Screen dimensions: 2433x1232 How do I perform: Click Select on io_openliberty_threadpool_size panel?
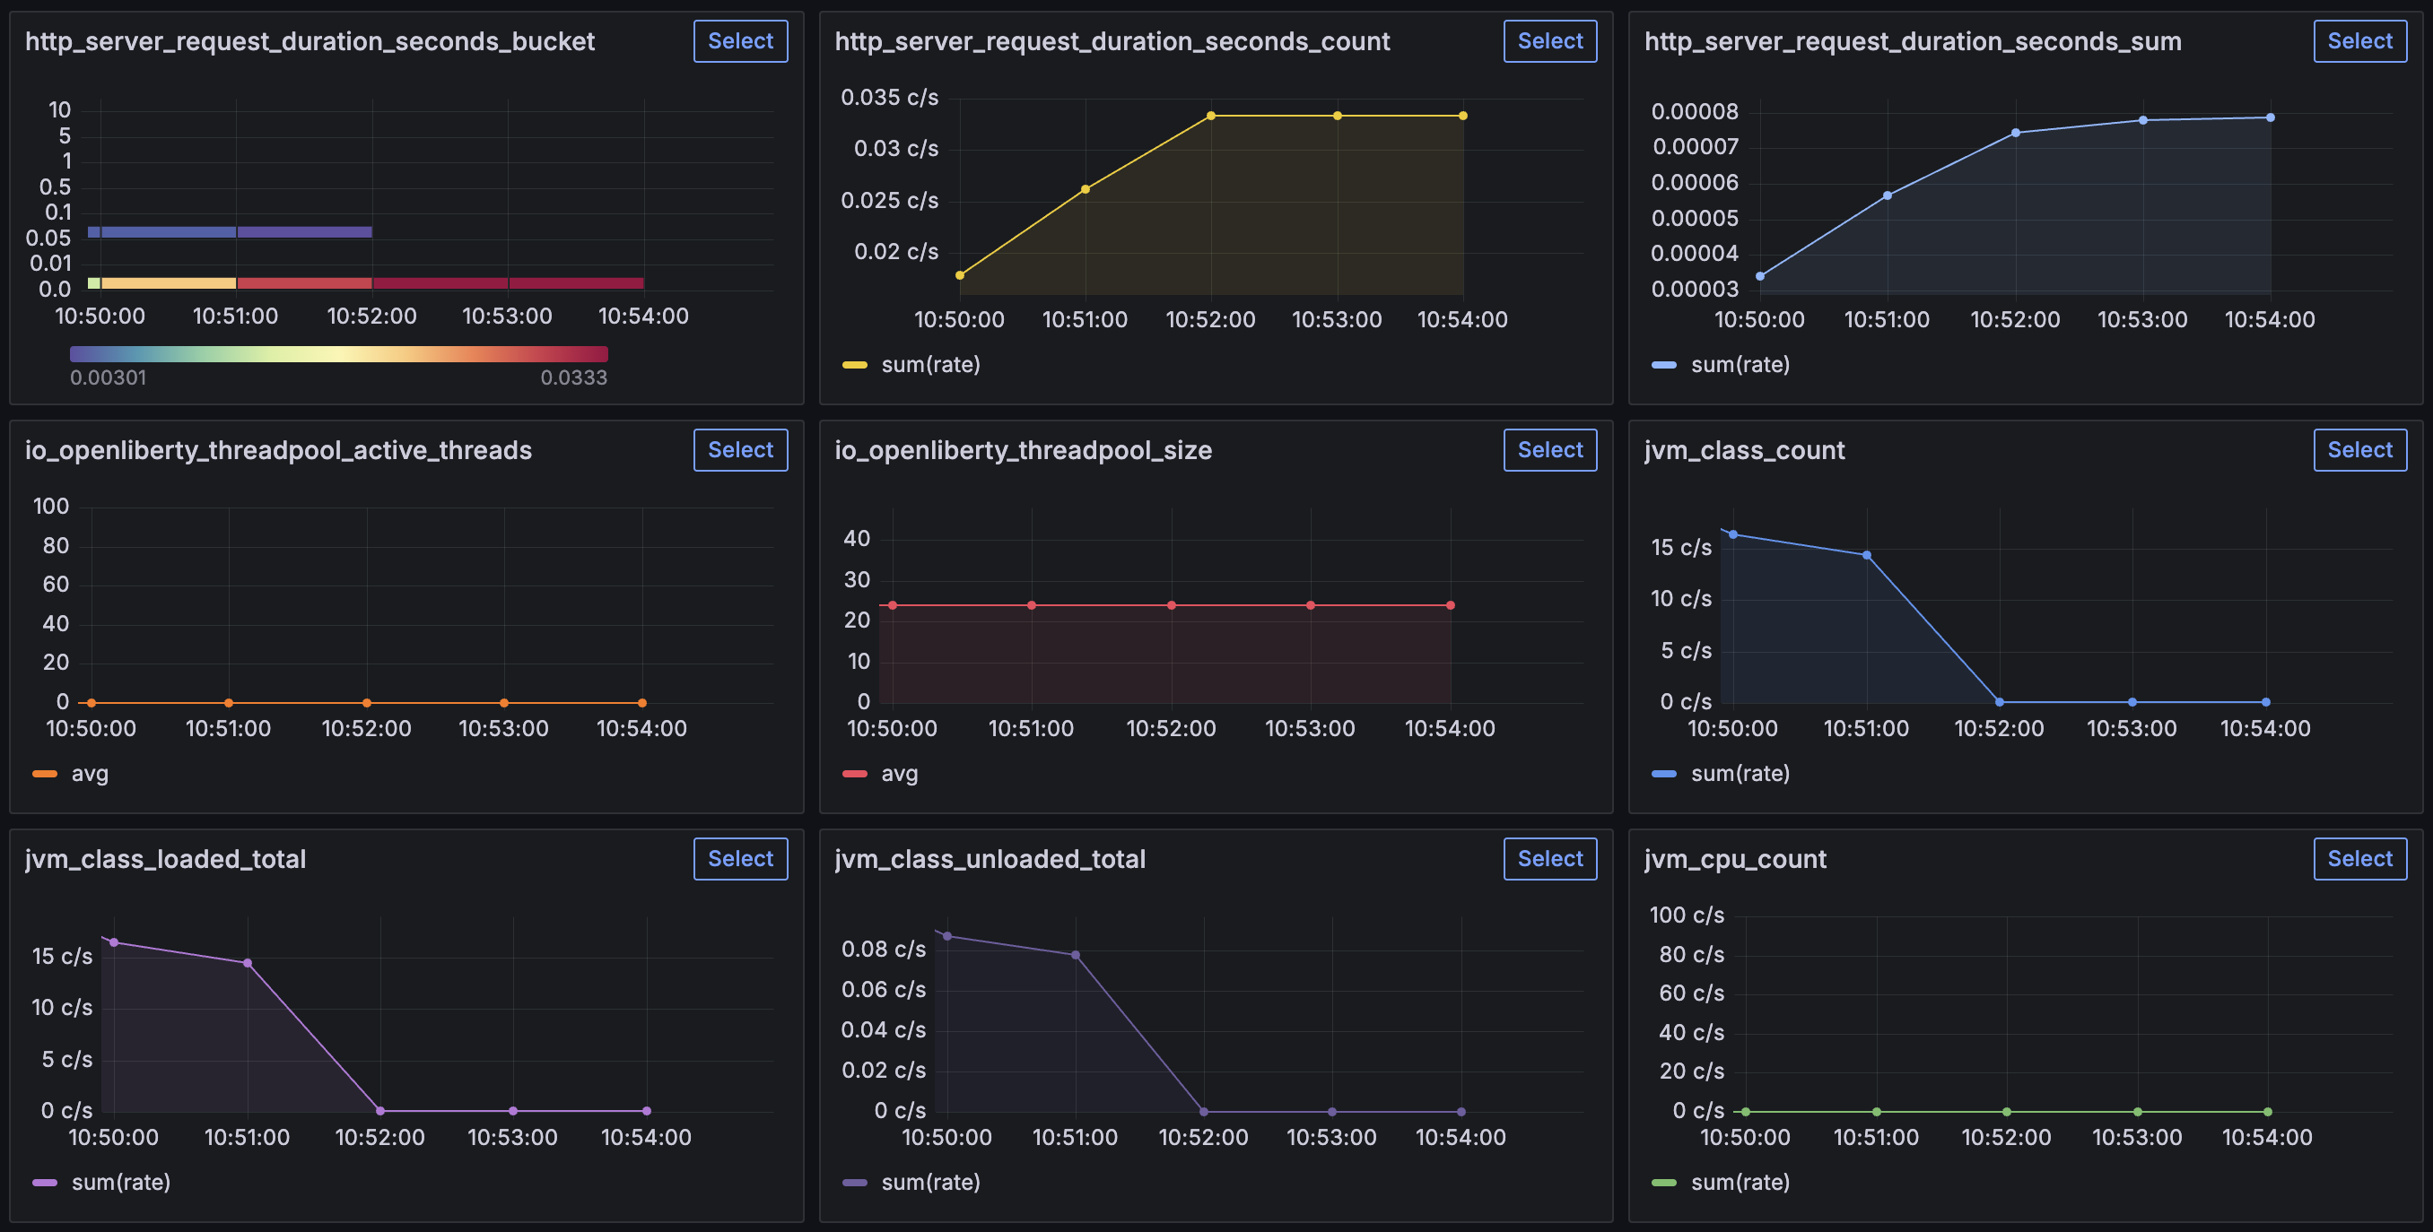[x=1549, y=449]
